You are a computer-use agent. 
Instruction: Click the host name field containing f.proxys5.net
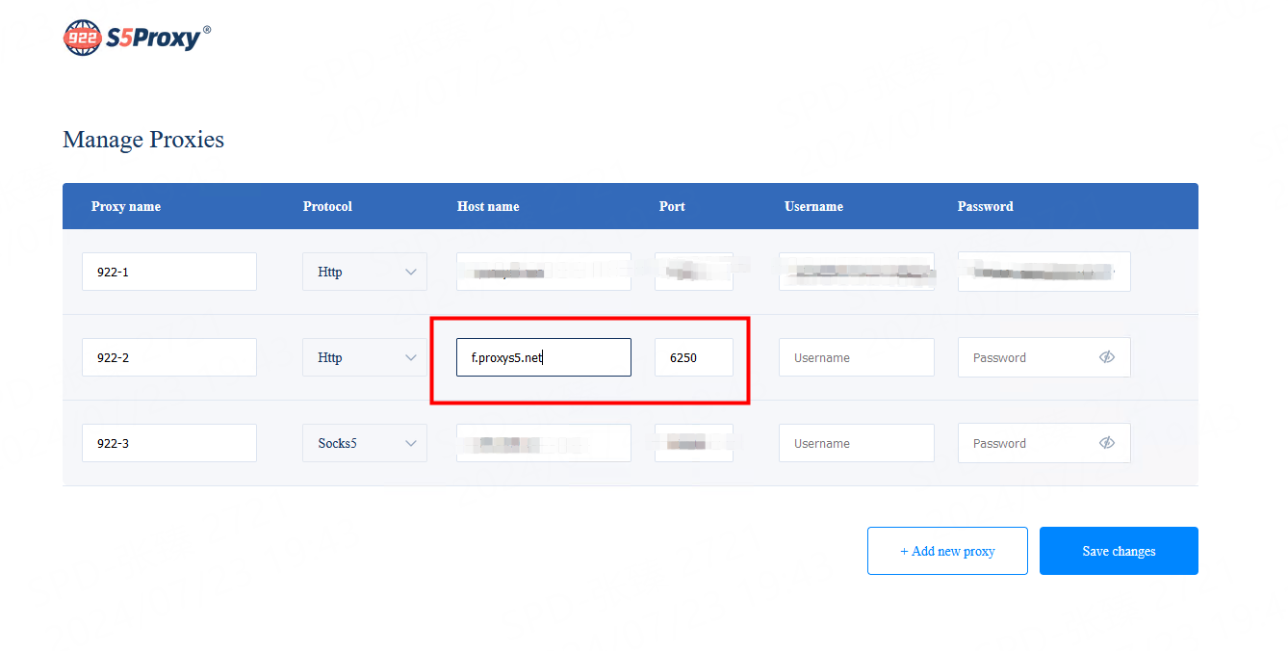click(543, 357)
